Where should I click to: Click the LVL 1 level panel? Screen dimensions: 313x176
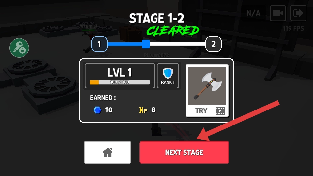tap(120, 76)
